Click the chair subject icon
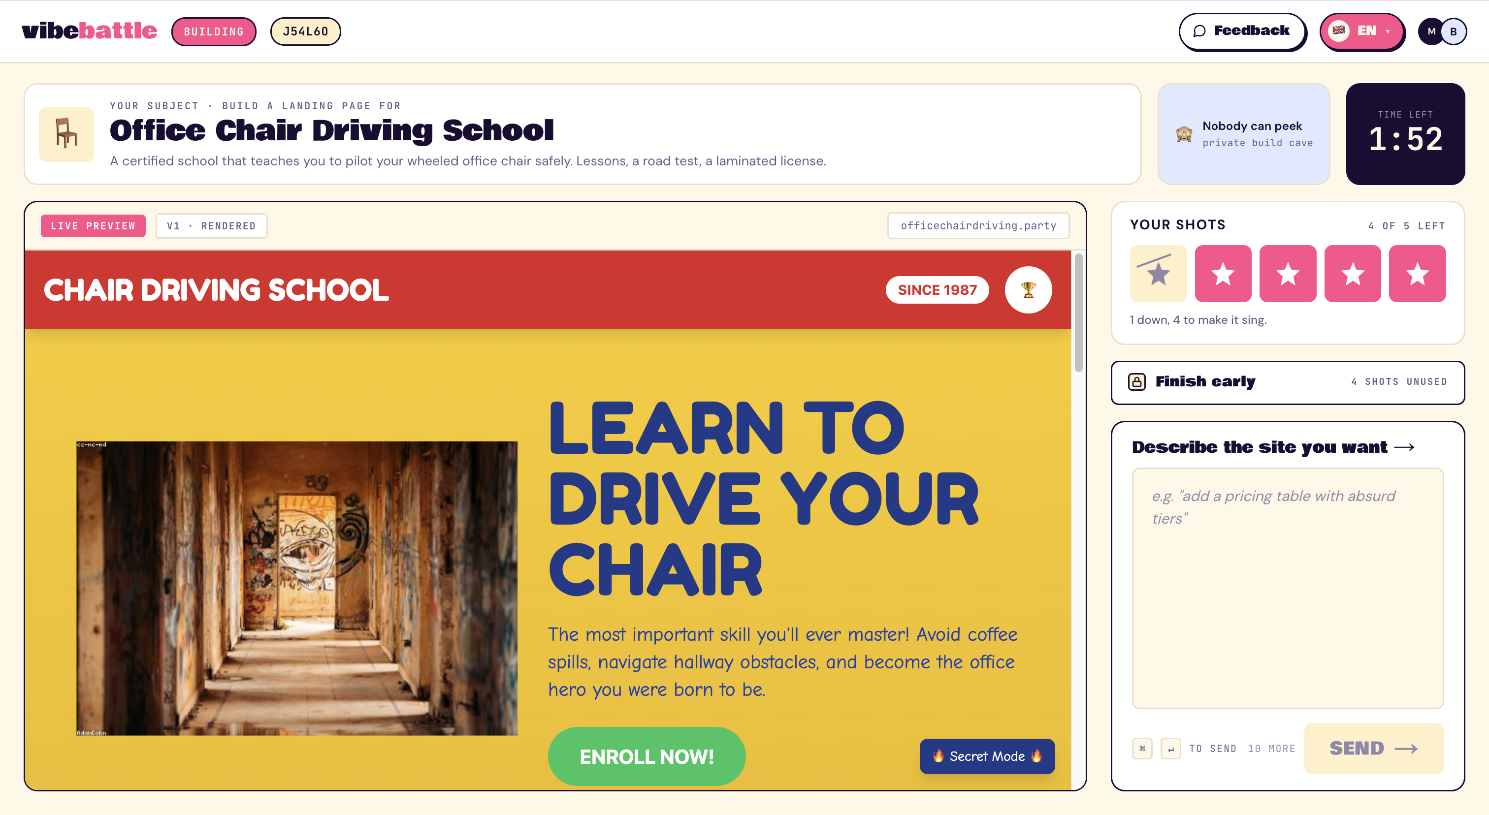This screenshot has height=815, width=1489. (66, 134)
